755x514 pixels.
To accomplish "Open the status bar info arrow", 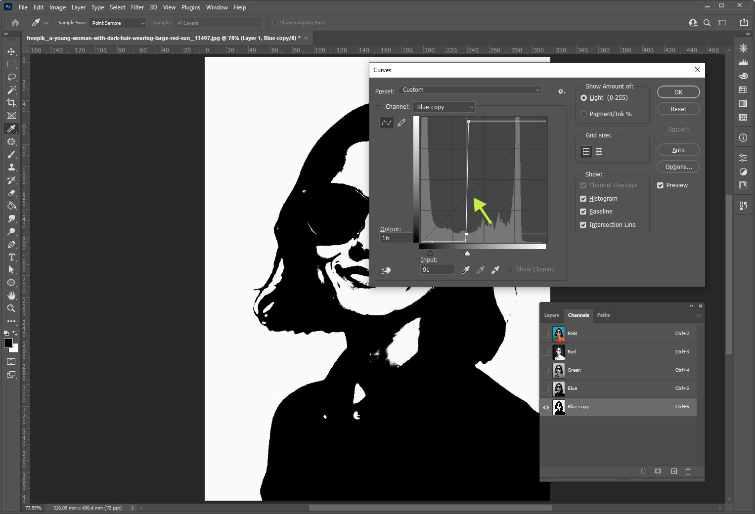I will [132, 508].
